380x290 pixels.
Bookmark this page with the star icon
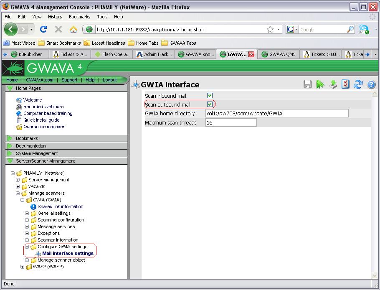pyautogui.click(x=270, y=29)
